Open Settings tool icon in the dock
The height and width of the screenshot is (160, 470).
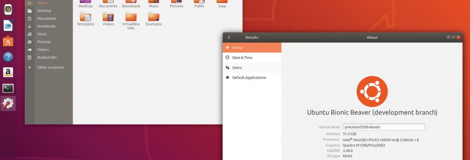point(8,103)
